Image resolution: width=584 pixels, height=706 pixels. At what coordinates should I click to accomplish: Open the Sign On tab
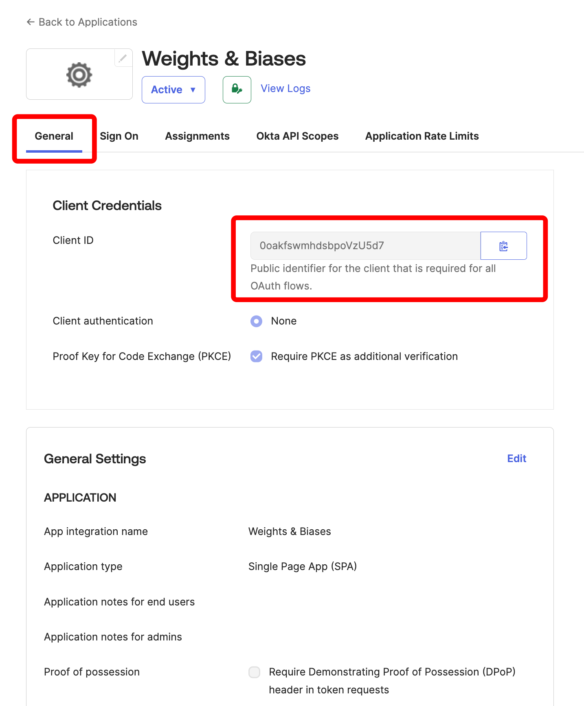pos(119,136)
